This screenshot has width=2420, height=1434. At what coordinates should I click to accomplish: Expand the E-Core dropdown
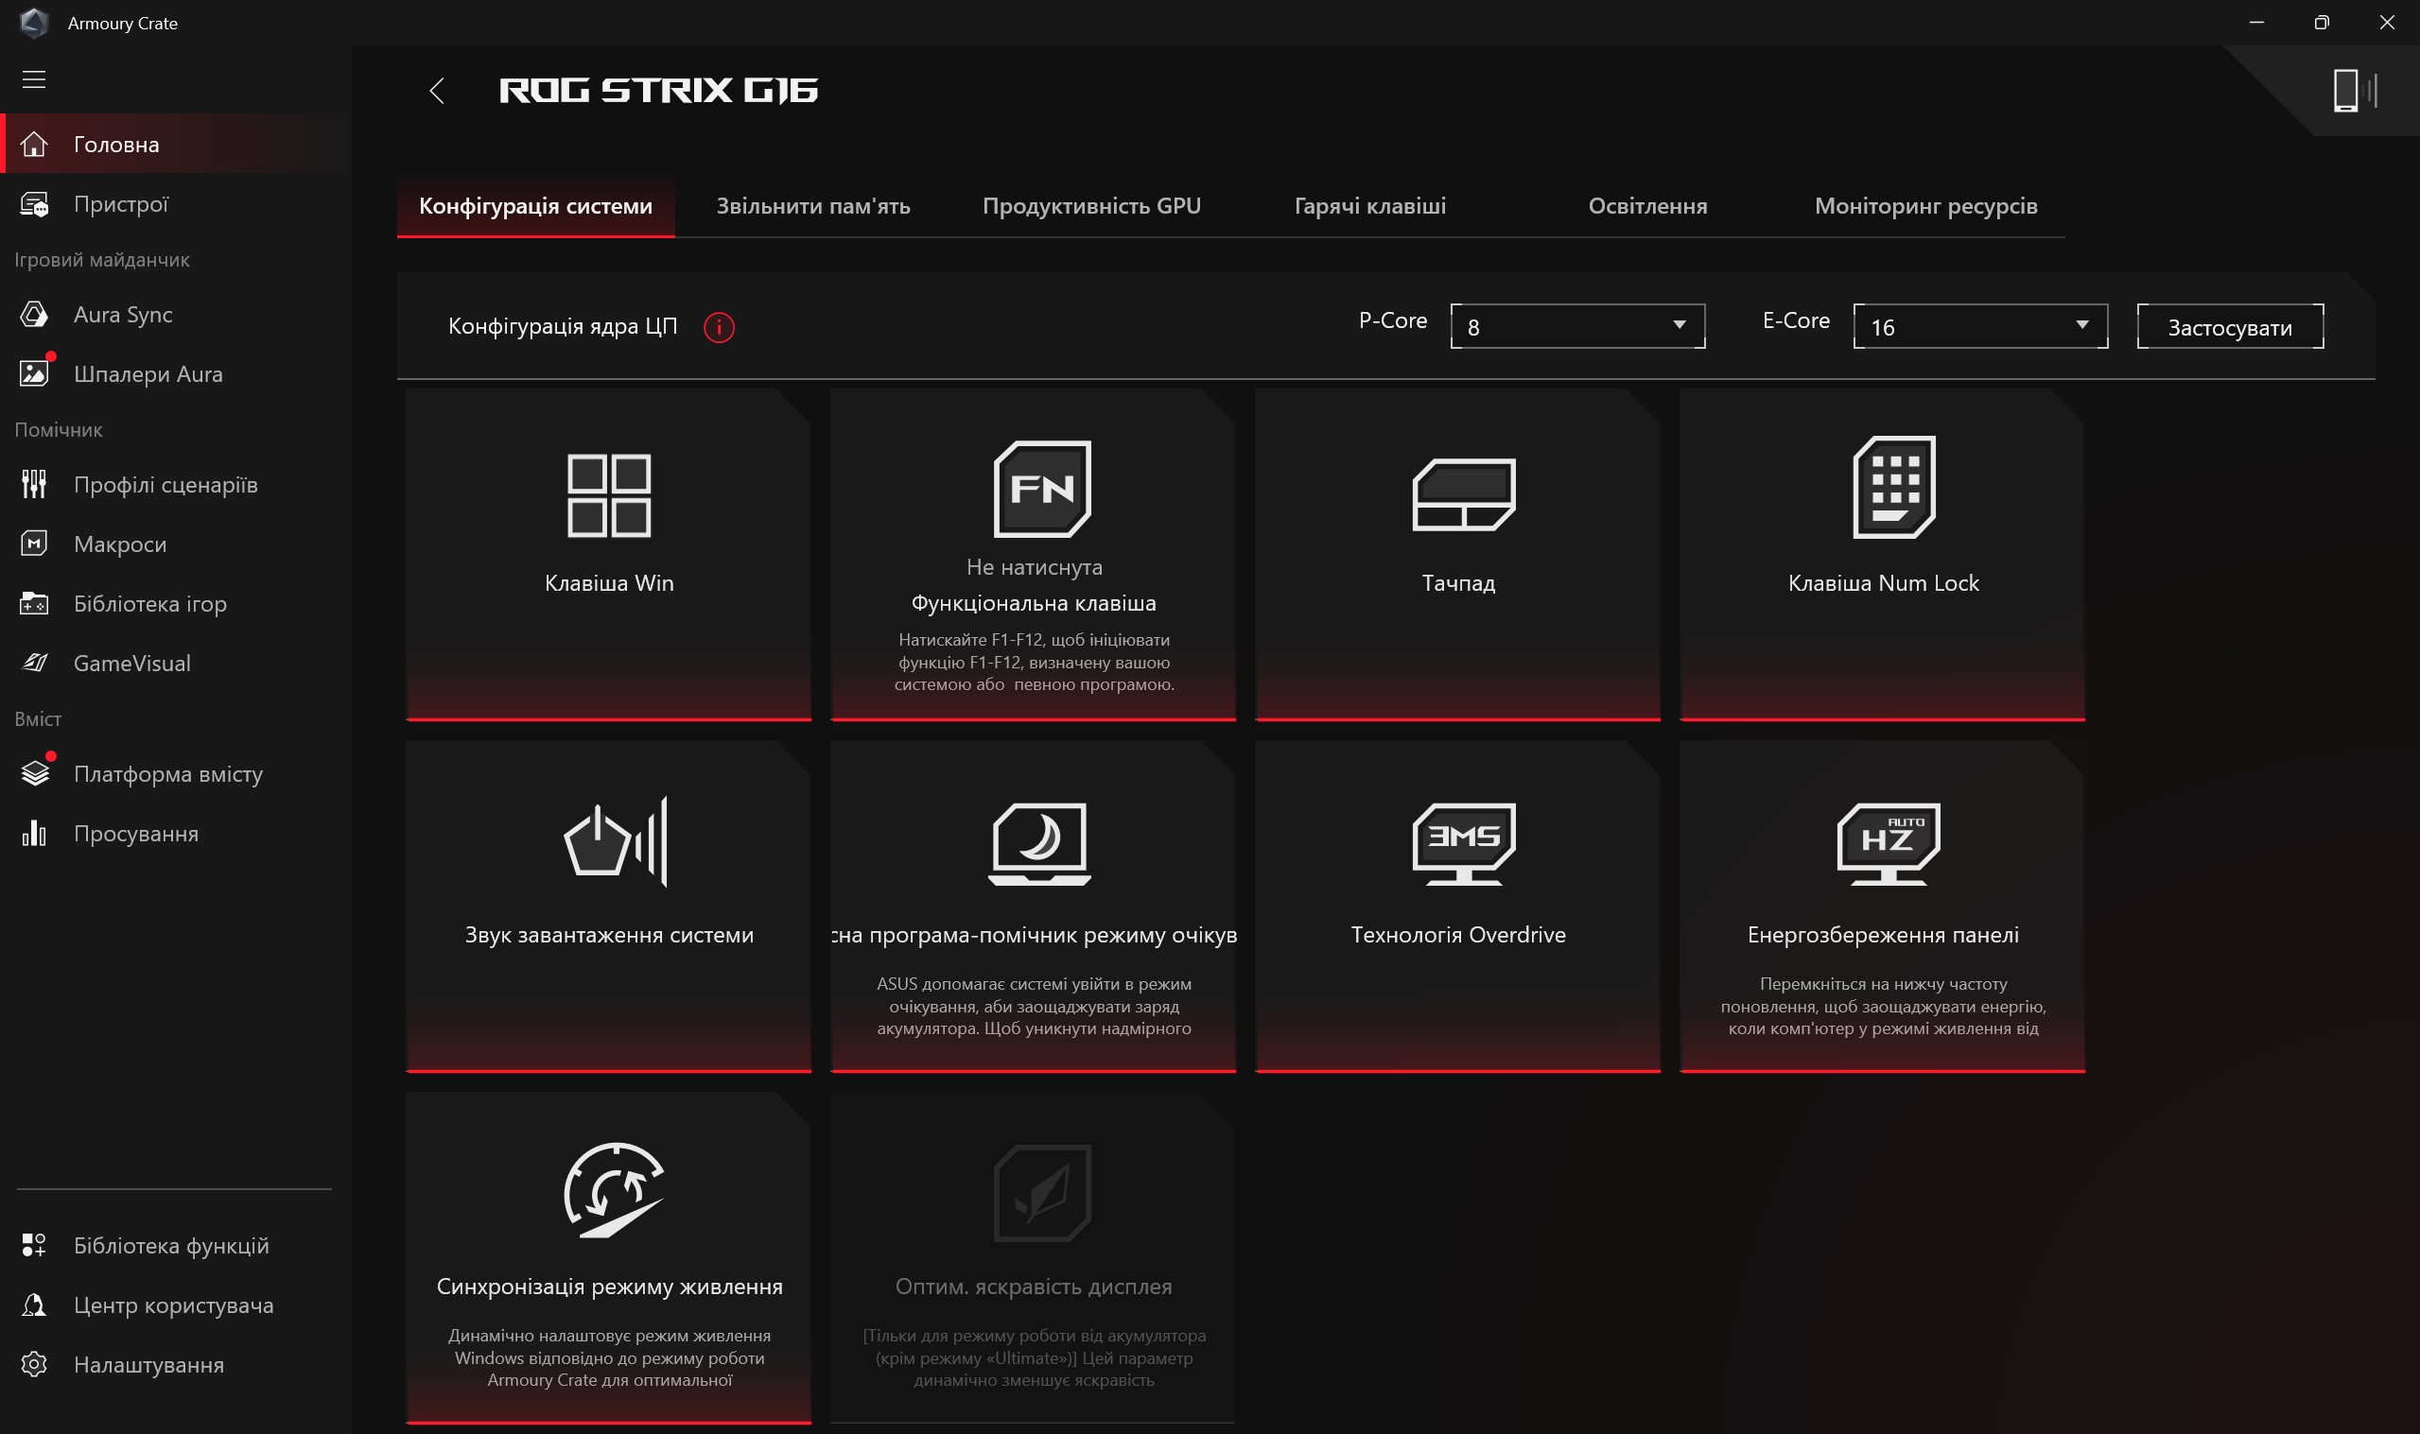coord(1979,327)
